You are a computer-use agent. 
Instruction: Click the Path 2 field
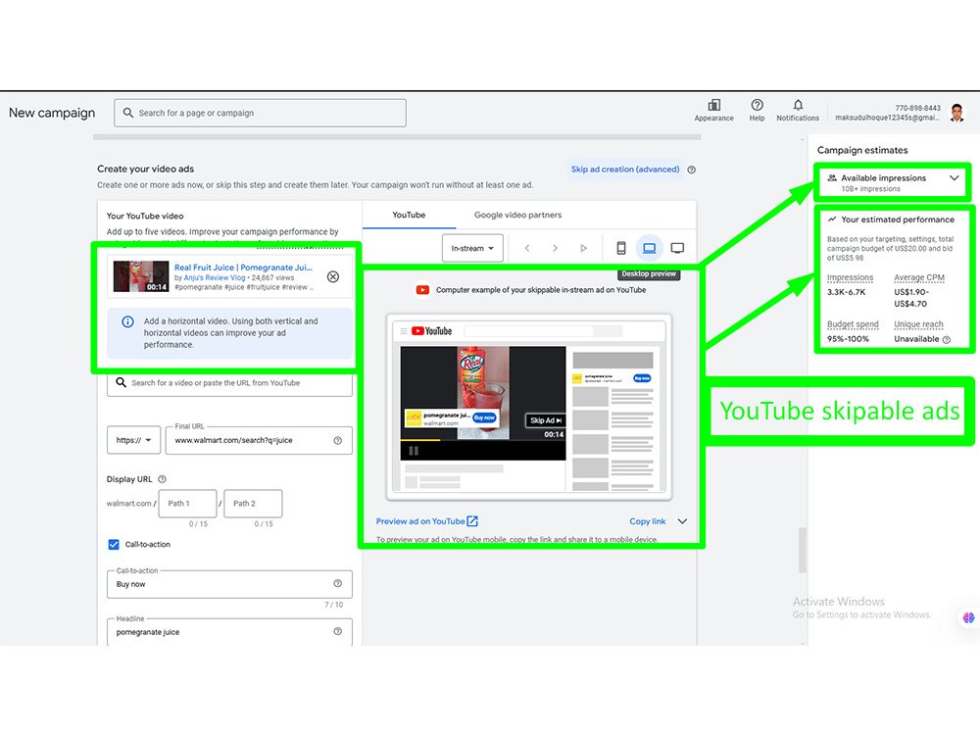[x=253, y=503]
